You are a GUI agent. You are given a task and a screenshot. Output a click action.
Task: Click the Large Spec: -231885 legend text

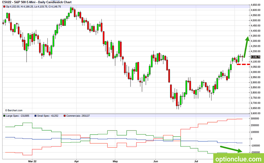[17, 116]
